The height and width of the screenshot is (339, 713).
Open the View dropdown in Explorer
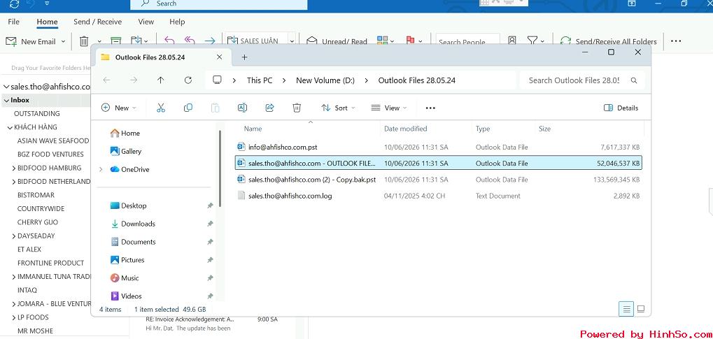(389, 108)
